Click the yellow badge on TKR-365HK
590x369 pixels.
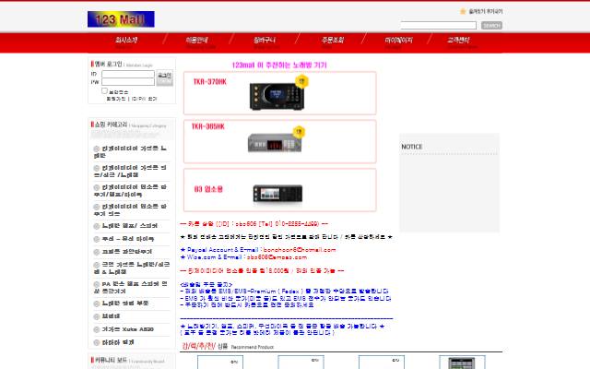coord(299,131)
